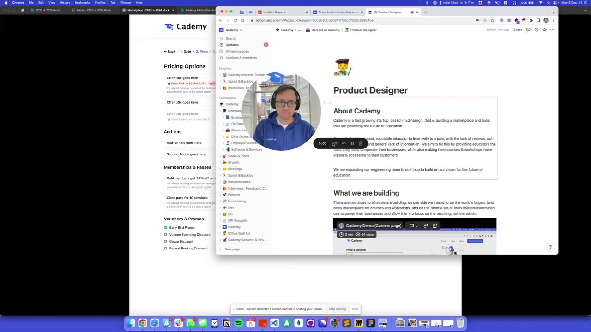This screenshot has width=591, height=332.
Task: Open the Cademy workspace switcher dropdown
Action: pos(231,30)
